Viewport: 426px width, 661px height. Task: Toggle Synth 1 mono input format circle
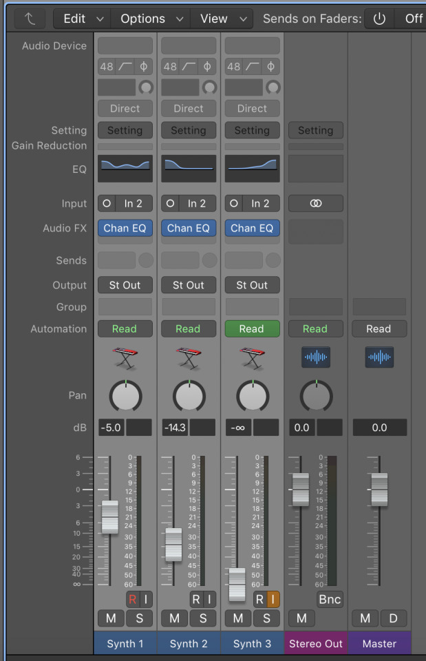click(x=107, y=203)
